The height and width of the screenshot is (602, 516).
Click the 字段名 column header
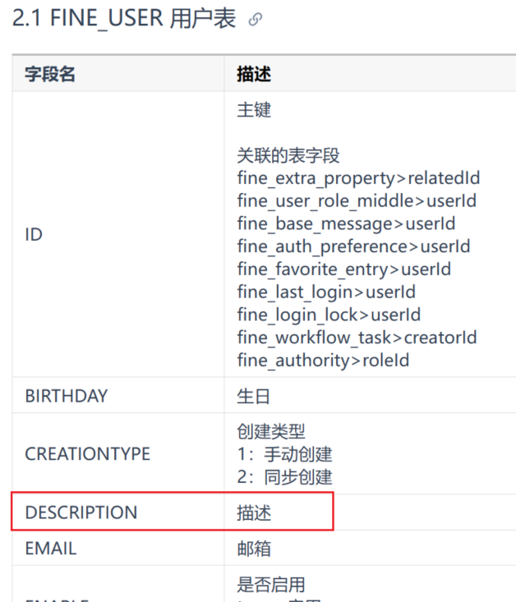pyautogui.click(x=50, y=74)
